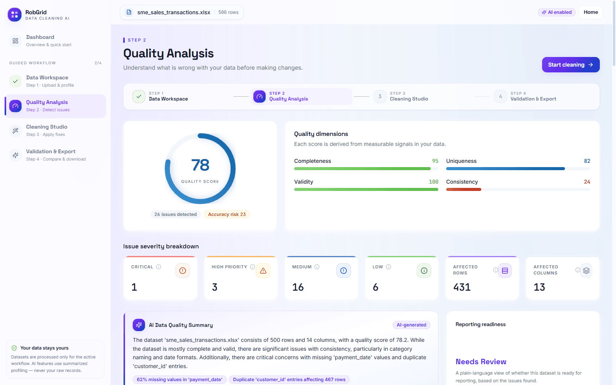This screenshot has width=616, height=385.
Task: Click the Data Workspace checkmark icon in sidebar
Action: pos(15,81)
